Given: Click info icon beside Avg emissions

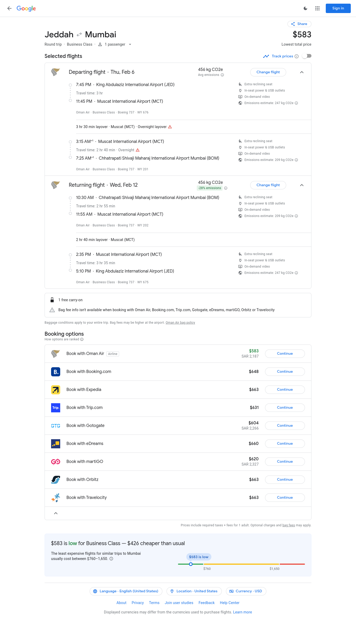Looking at the screenshot, I should pos(222,75).
